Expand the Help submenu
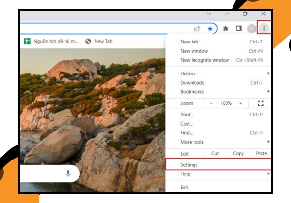Screen dimensions: 291x203 (x=218, y=174)
